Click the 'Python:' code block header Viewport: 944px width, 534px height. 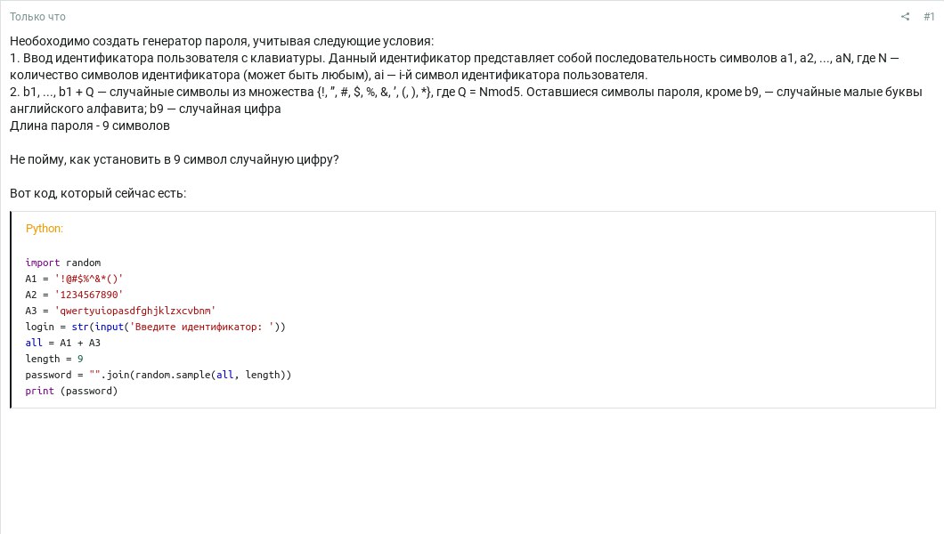[45, 229]
